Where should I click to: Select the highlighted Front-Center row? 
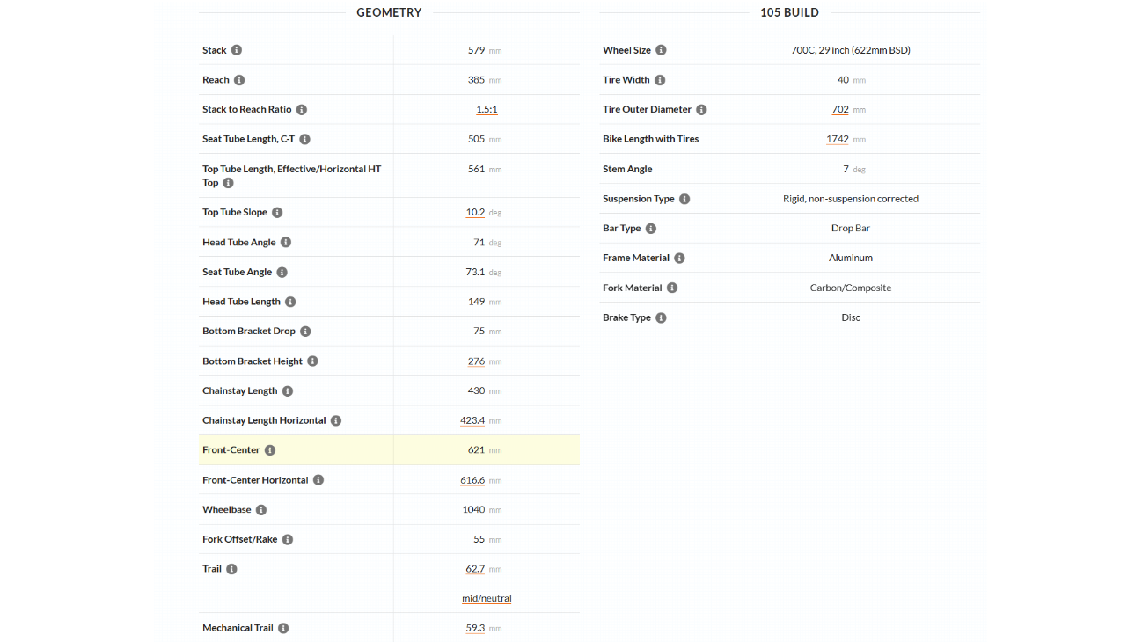pyautogui.click(x=389, y=450)
